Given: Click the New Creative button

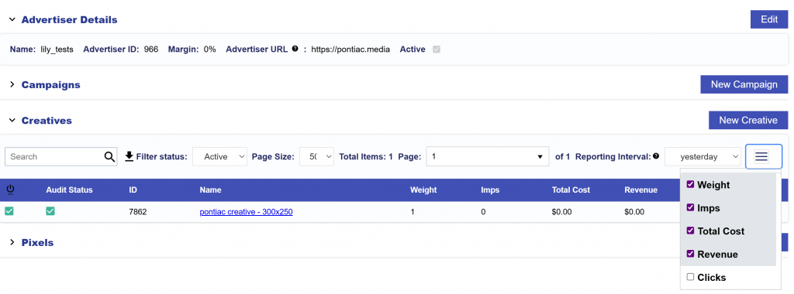Looking at the screenshot, I should pyautogui.click(x=748, y=120).
